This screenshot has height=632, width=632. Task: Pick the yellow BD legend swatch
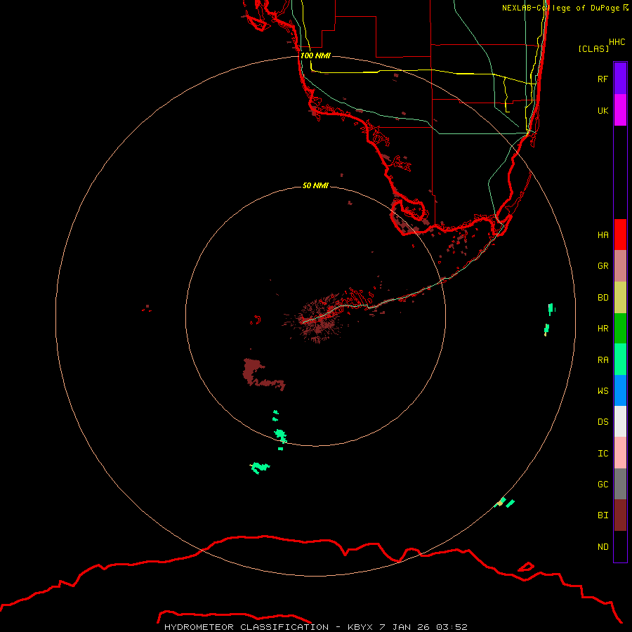[x=620, y=298]
